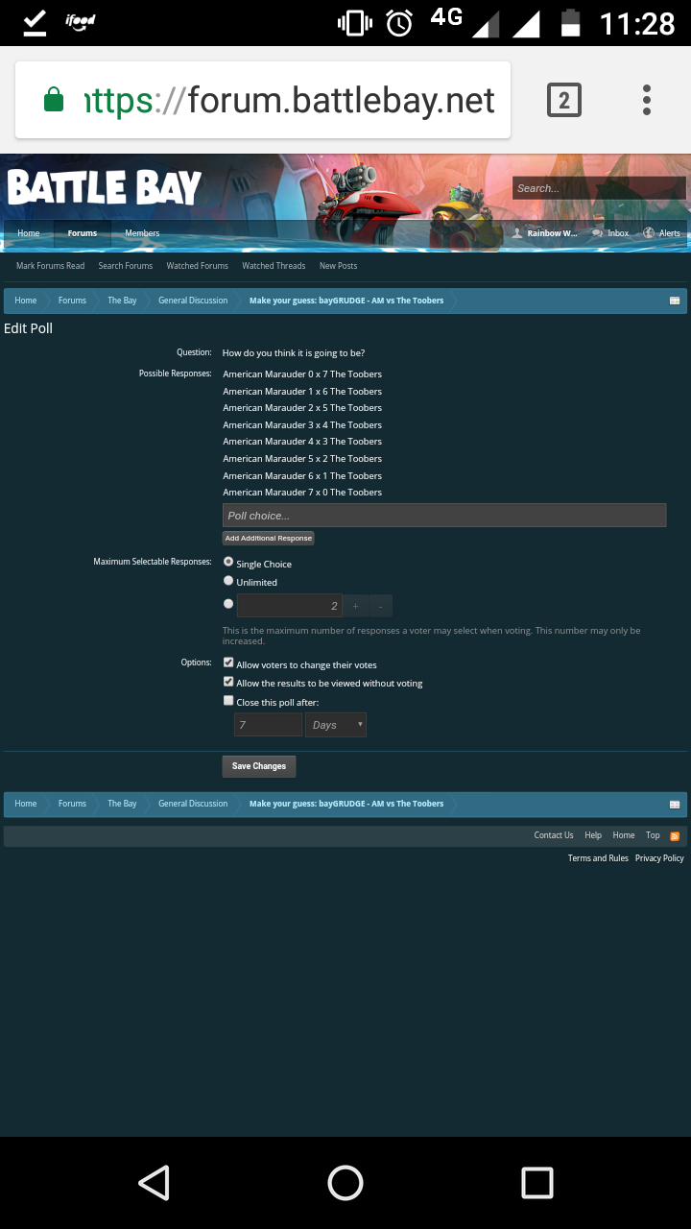Open the browser three-dot menu
This screenshot has height=1229, width=691.
[x=647, y=100]
